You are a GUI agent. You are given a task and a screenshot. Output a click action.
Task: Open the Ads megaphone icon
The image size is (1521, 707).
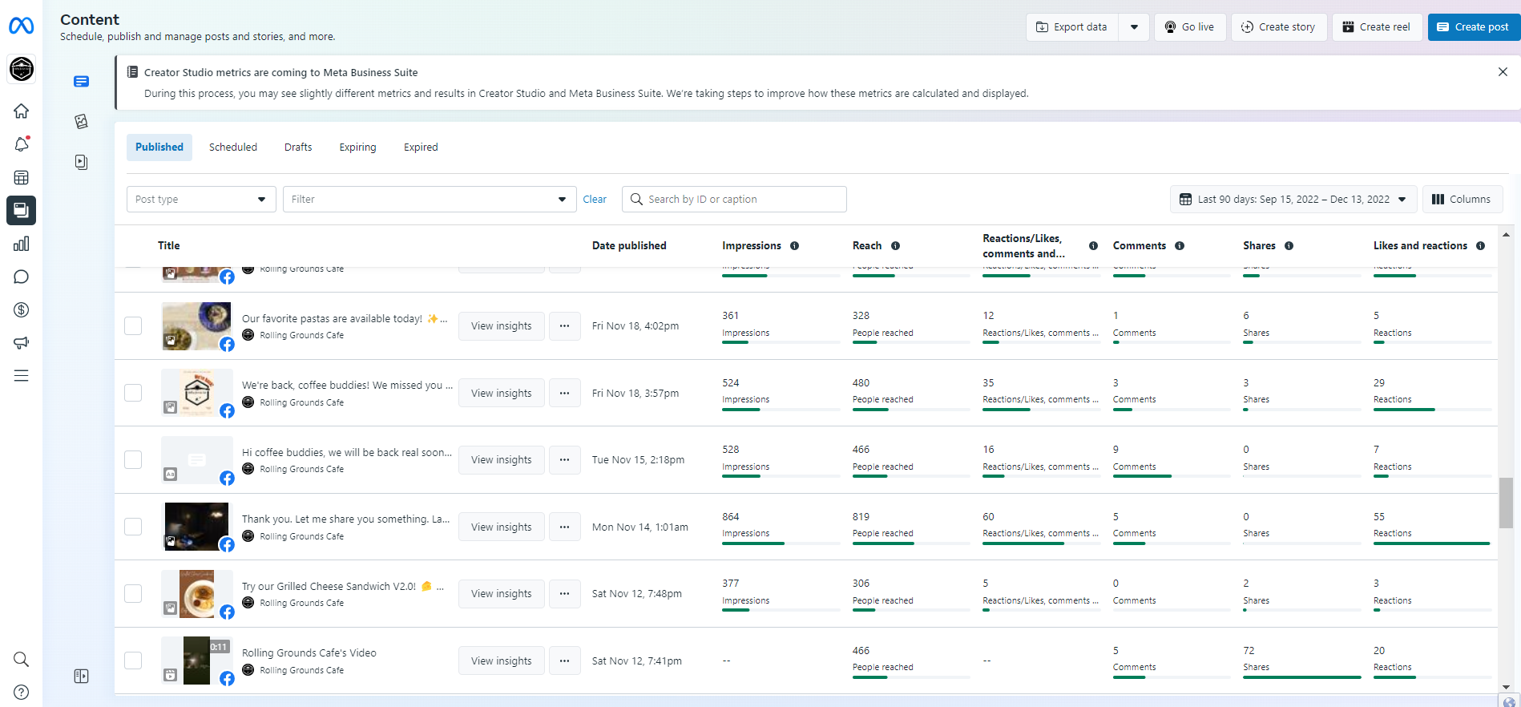[22, 343]
